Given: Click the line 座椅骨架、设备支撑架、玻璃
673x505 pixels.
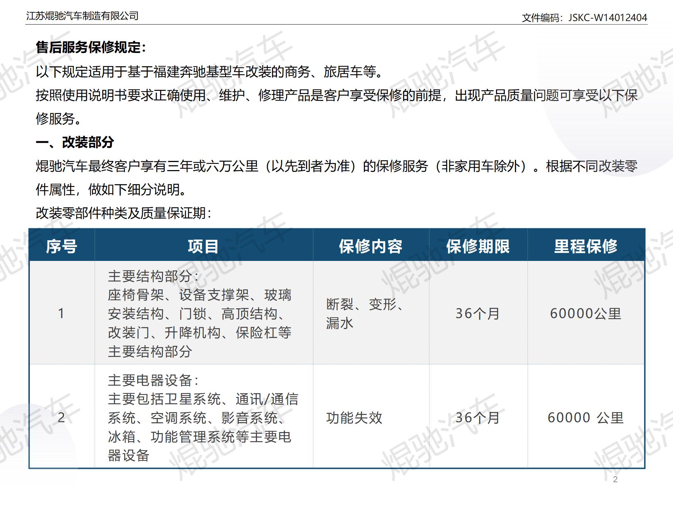Looking at the screenshot, I should 200,295.
